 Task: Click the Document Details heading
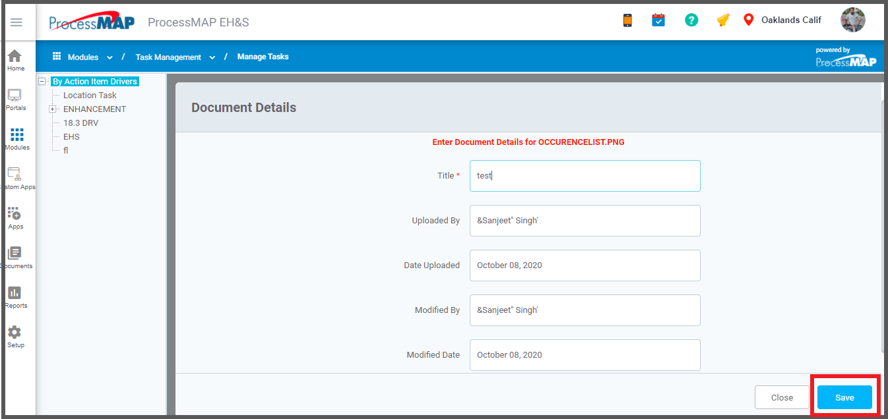[x=243, y=107]
